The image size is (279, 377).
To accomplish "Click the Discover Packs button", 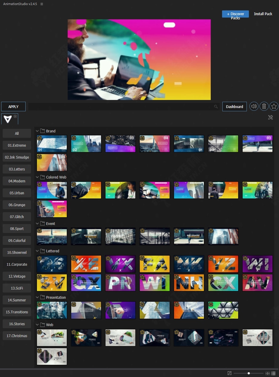I will coord(235,14).
